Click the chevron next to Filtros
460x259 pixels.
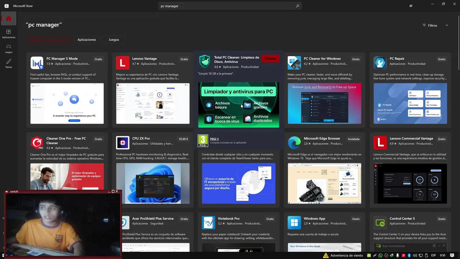tap(447, 26)
